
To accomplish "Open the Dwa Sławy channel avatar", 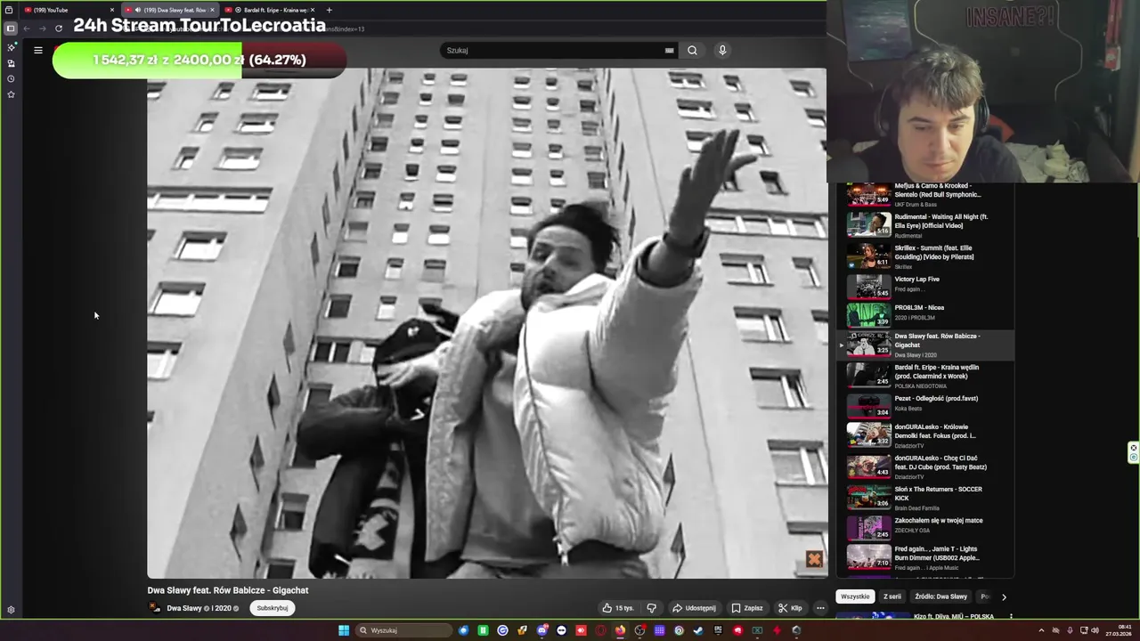I will (x=155, y=608).
